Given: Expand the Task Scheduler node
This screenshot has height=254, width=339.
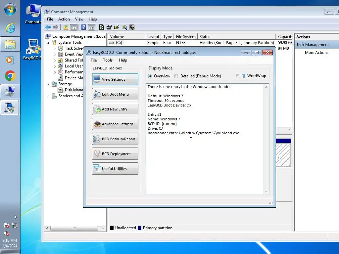Looking at the screenshot, I should (55, 49).
